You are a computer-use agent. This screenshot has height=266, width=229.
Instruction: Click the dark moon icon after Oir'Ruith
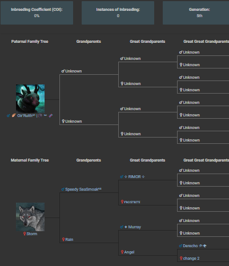click(40, 115)
